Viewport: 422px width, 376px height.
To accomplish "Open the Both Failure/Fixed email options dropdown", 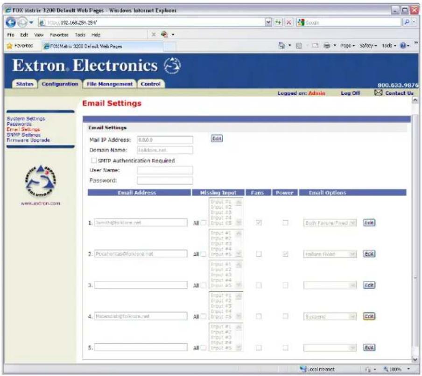I will click(x=330, y=223).
